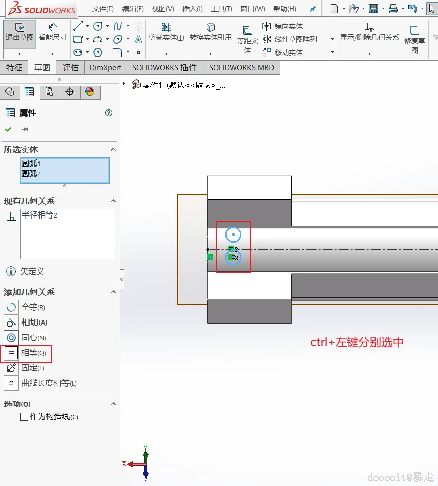Switch to the PropertyManager tab icon
The image size is (438, 486).
tap(29, 92)
